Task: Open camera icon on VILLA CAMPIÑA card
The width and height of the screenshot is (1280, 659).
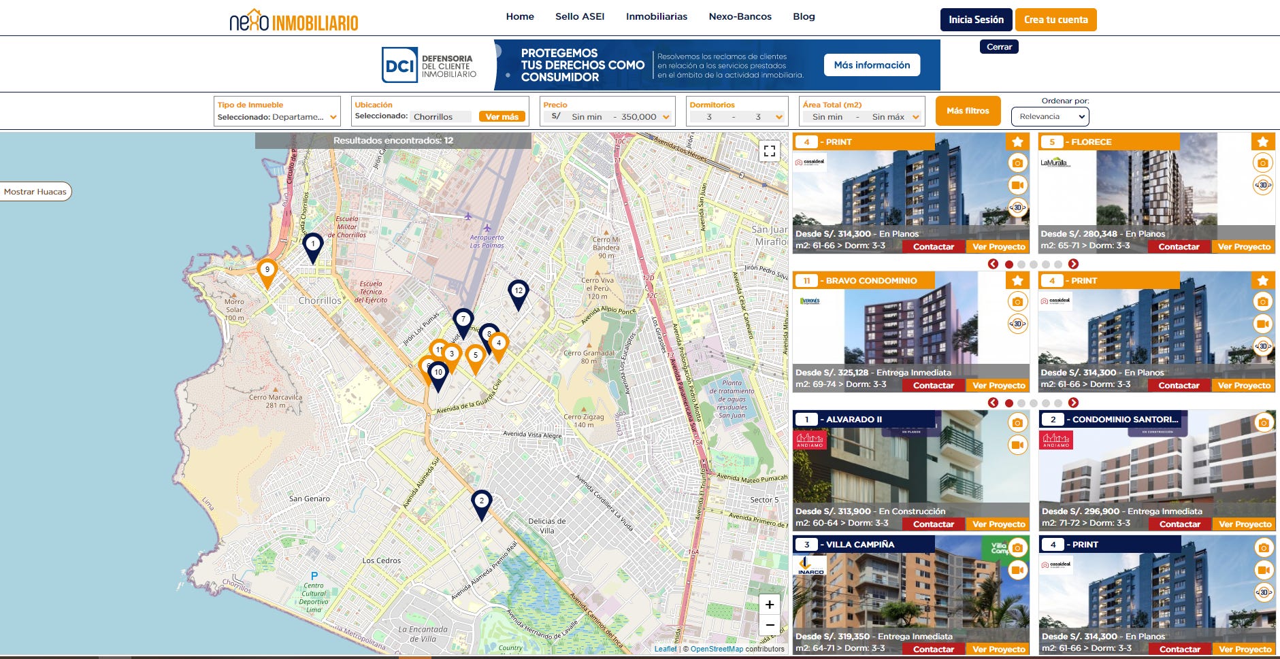Action: click(x=1017, y=547)
